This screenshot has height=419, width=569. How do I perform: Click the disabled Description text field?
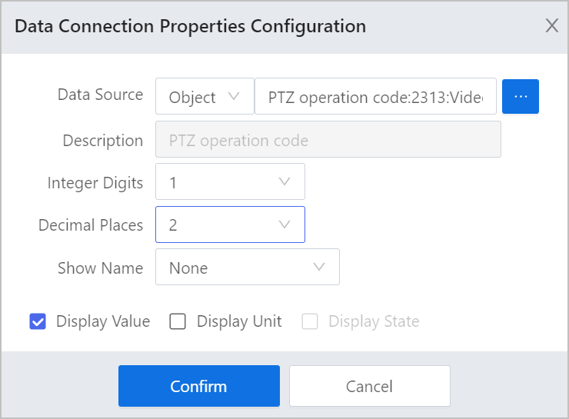pos(328,139)
